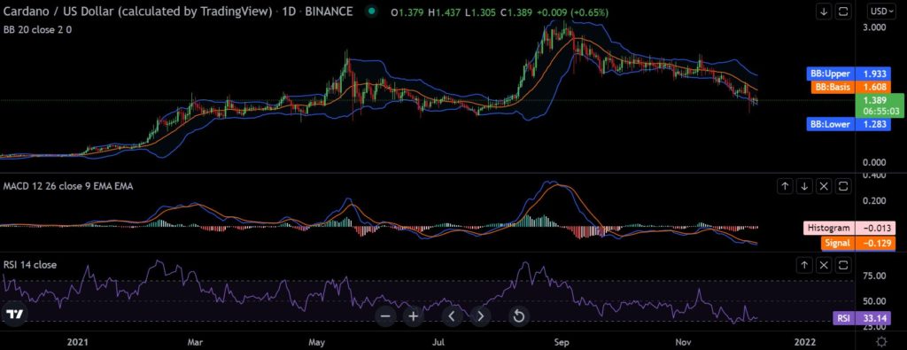This screenshot has height=350, width=907.
Task: Select MACD 12 26 close 9 legend
Action: [68, 186]
